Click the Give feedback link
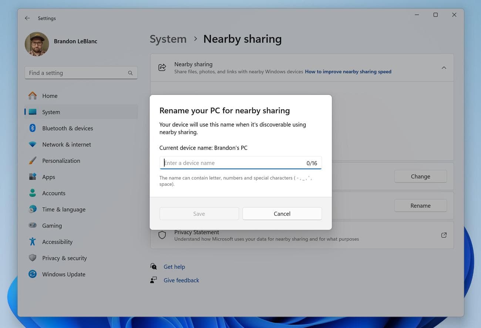 click(x=181, y=280)
